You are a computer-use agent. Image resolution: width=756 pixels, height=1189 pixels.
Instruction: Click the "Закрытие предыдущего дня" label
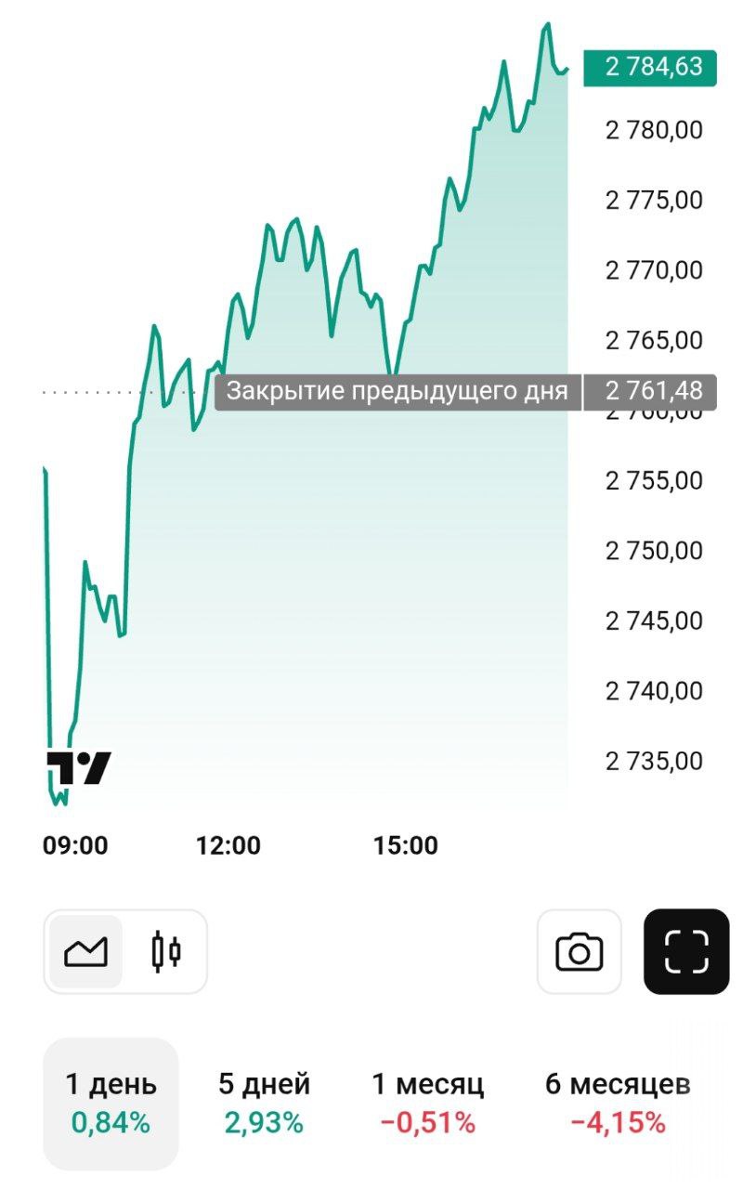(x=398, y=391)
